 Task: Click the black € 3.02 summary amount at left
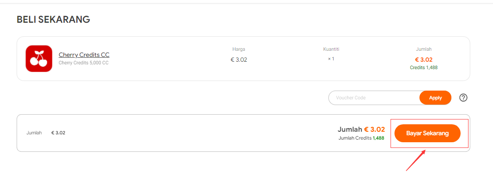tap(58, 133)
